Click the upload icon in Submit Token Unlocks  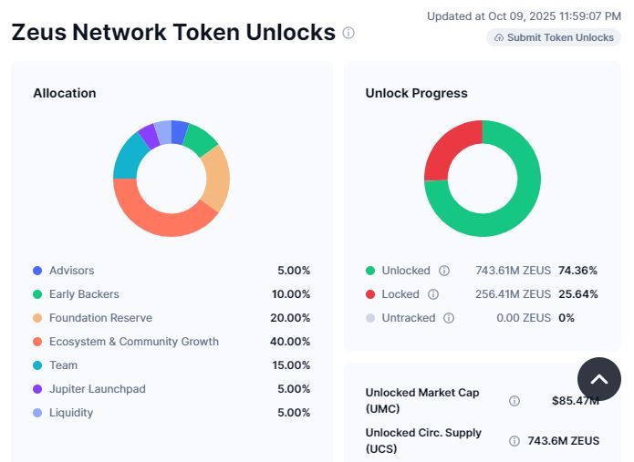click(499, 37)
